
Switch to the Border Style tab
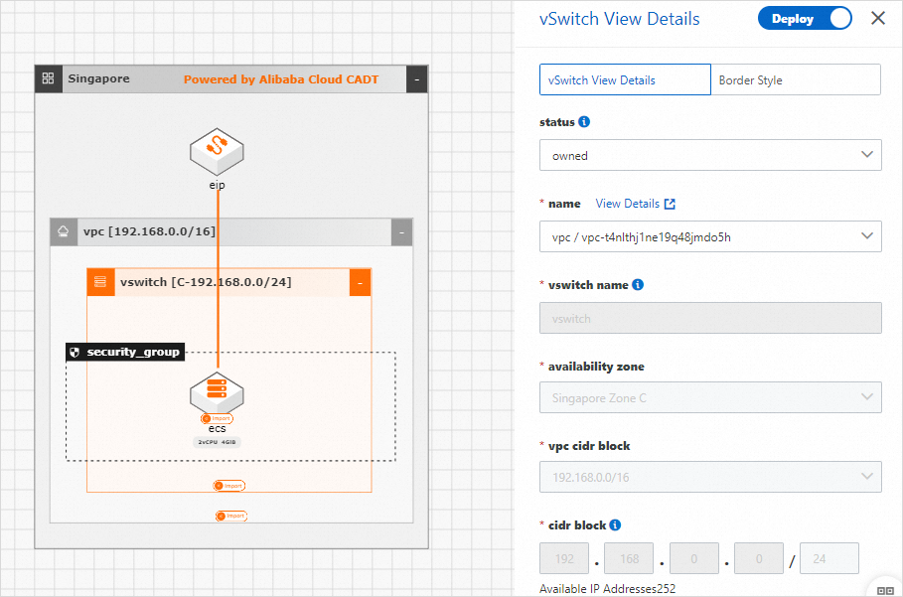(x=796, y=80)
